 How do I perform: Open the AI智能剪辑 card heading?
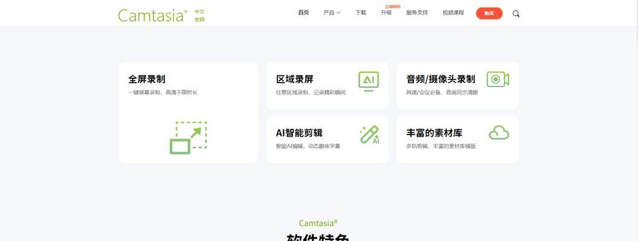pos(300,133)
